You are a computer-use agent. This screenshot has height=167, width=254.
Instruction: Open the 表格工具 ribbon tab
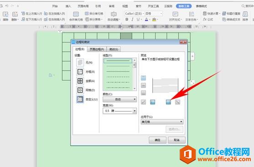pyautogui.click(x=184, y=6)
